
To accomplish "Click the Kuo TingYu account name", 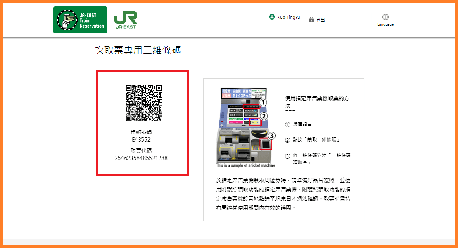I will coord(289,18).
